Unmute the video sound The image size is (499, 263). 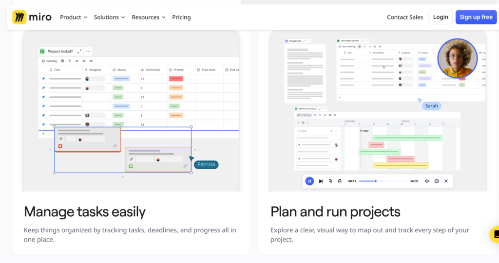tap(427, 181)
